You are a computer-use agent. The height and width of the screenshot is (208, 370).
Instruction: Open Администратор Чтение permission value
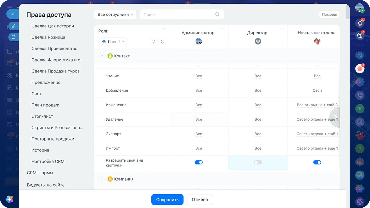tap(199, 76)
